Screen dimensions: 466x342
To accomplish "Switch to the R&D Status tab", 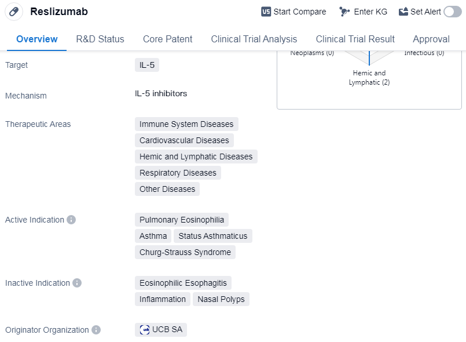I will point(100,39).
